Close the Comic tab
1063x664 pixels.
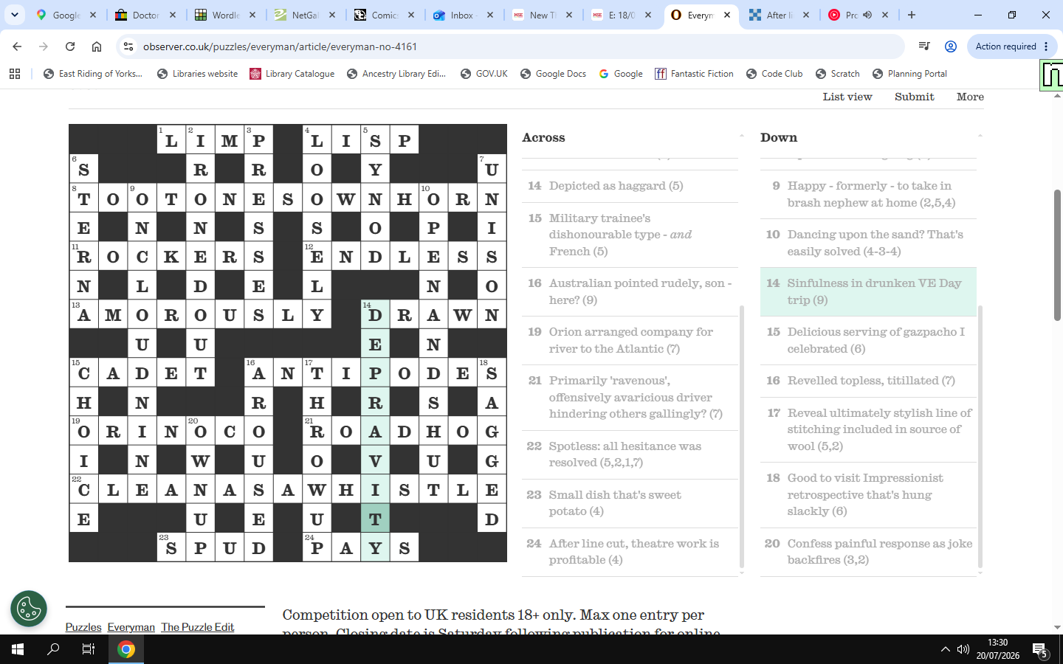[411, 15]
